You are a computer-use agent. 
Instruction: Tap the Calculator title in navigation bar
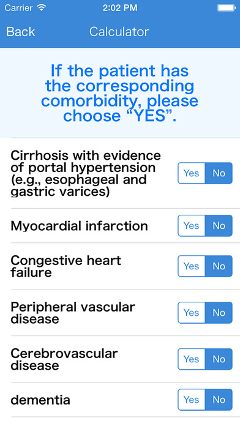click(x=119, y=32)
